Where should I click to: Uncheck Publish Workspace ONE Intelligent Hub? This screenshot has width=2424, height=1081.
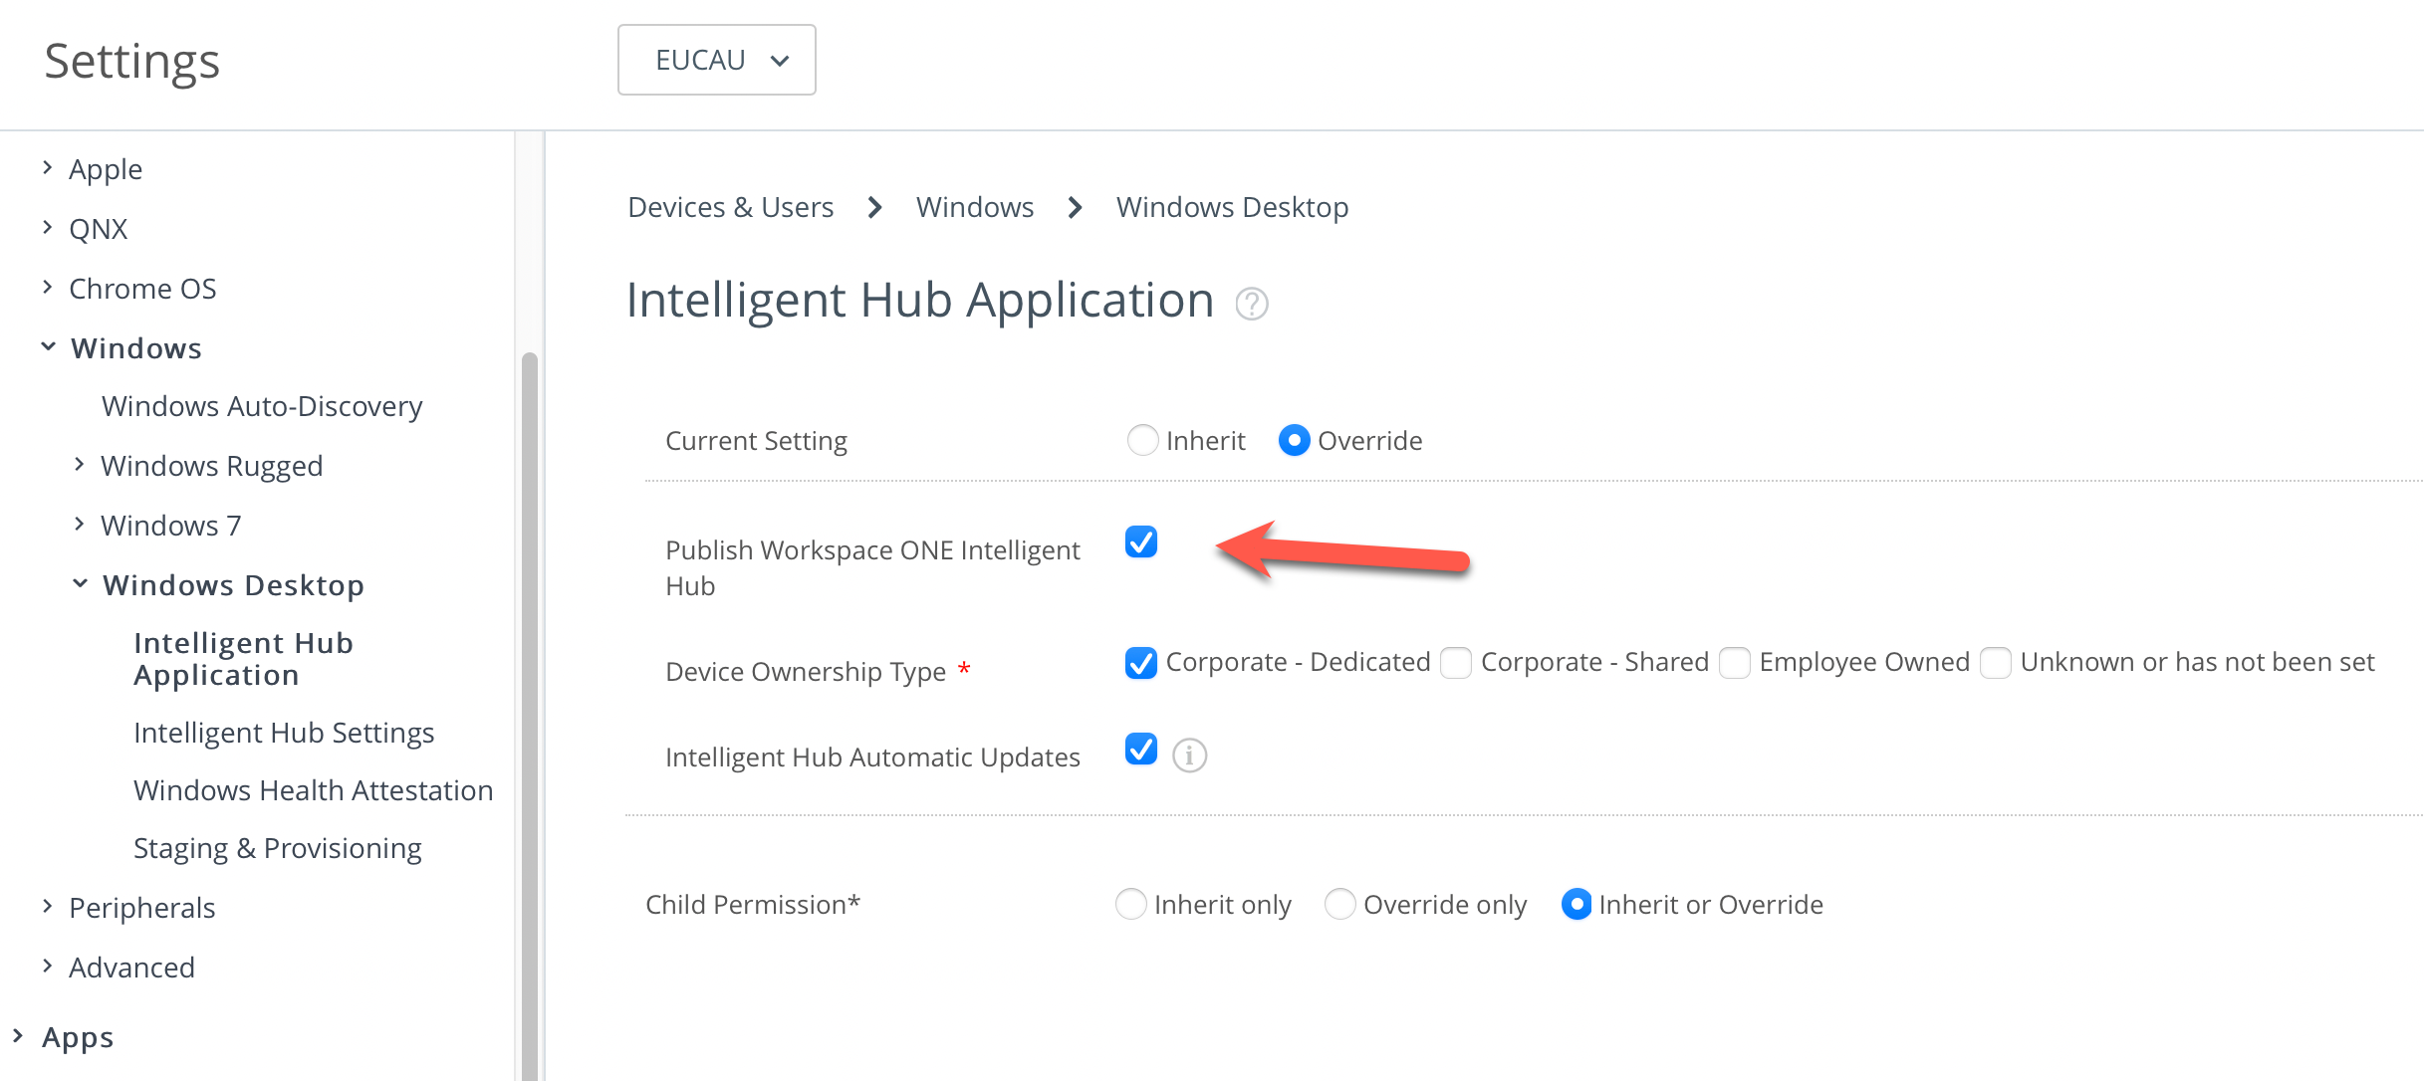(1141, 542)
